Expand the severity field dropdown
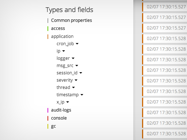Viewport: 187px width, 140px height. pyautogui.click(x=76, y=80)
